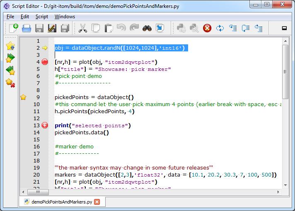Click the dock widget toggle icon
Screen dimensions: 295x211
click(x=284, y=28)
